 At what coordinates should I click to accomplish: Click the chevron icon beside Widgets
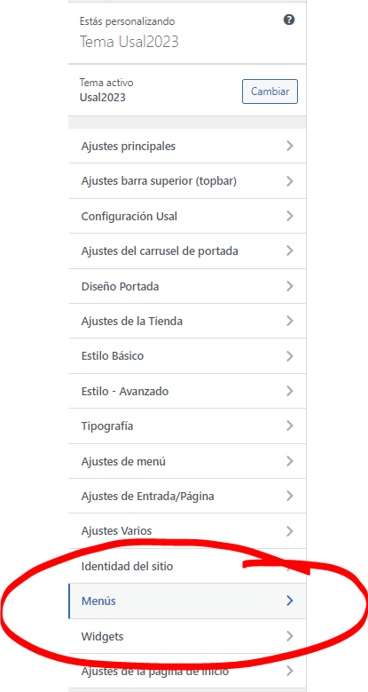point(290,636)
